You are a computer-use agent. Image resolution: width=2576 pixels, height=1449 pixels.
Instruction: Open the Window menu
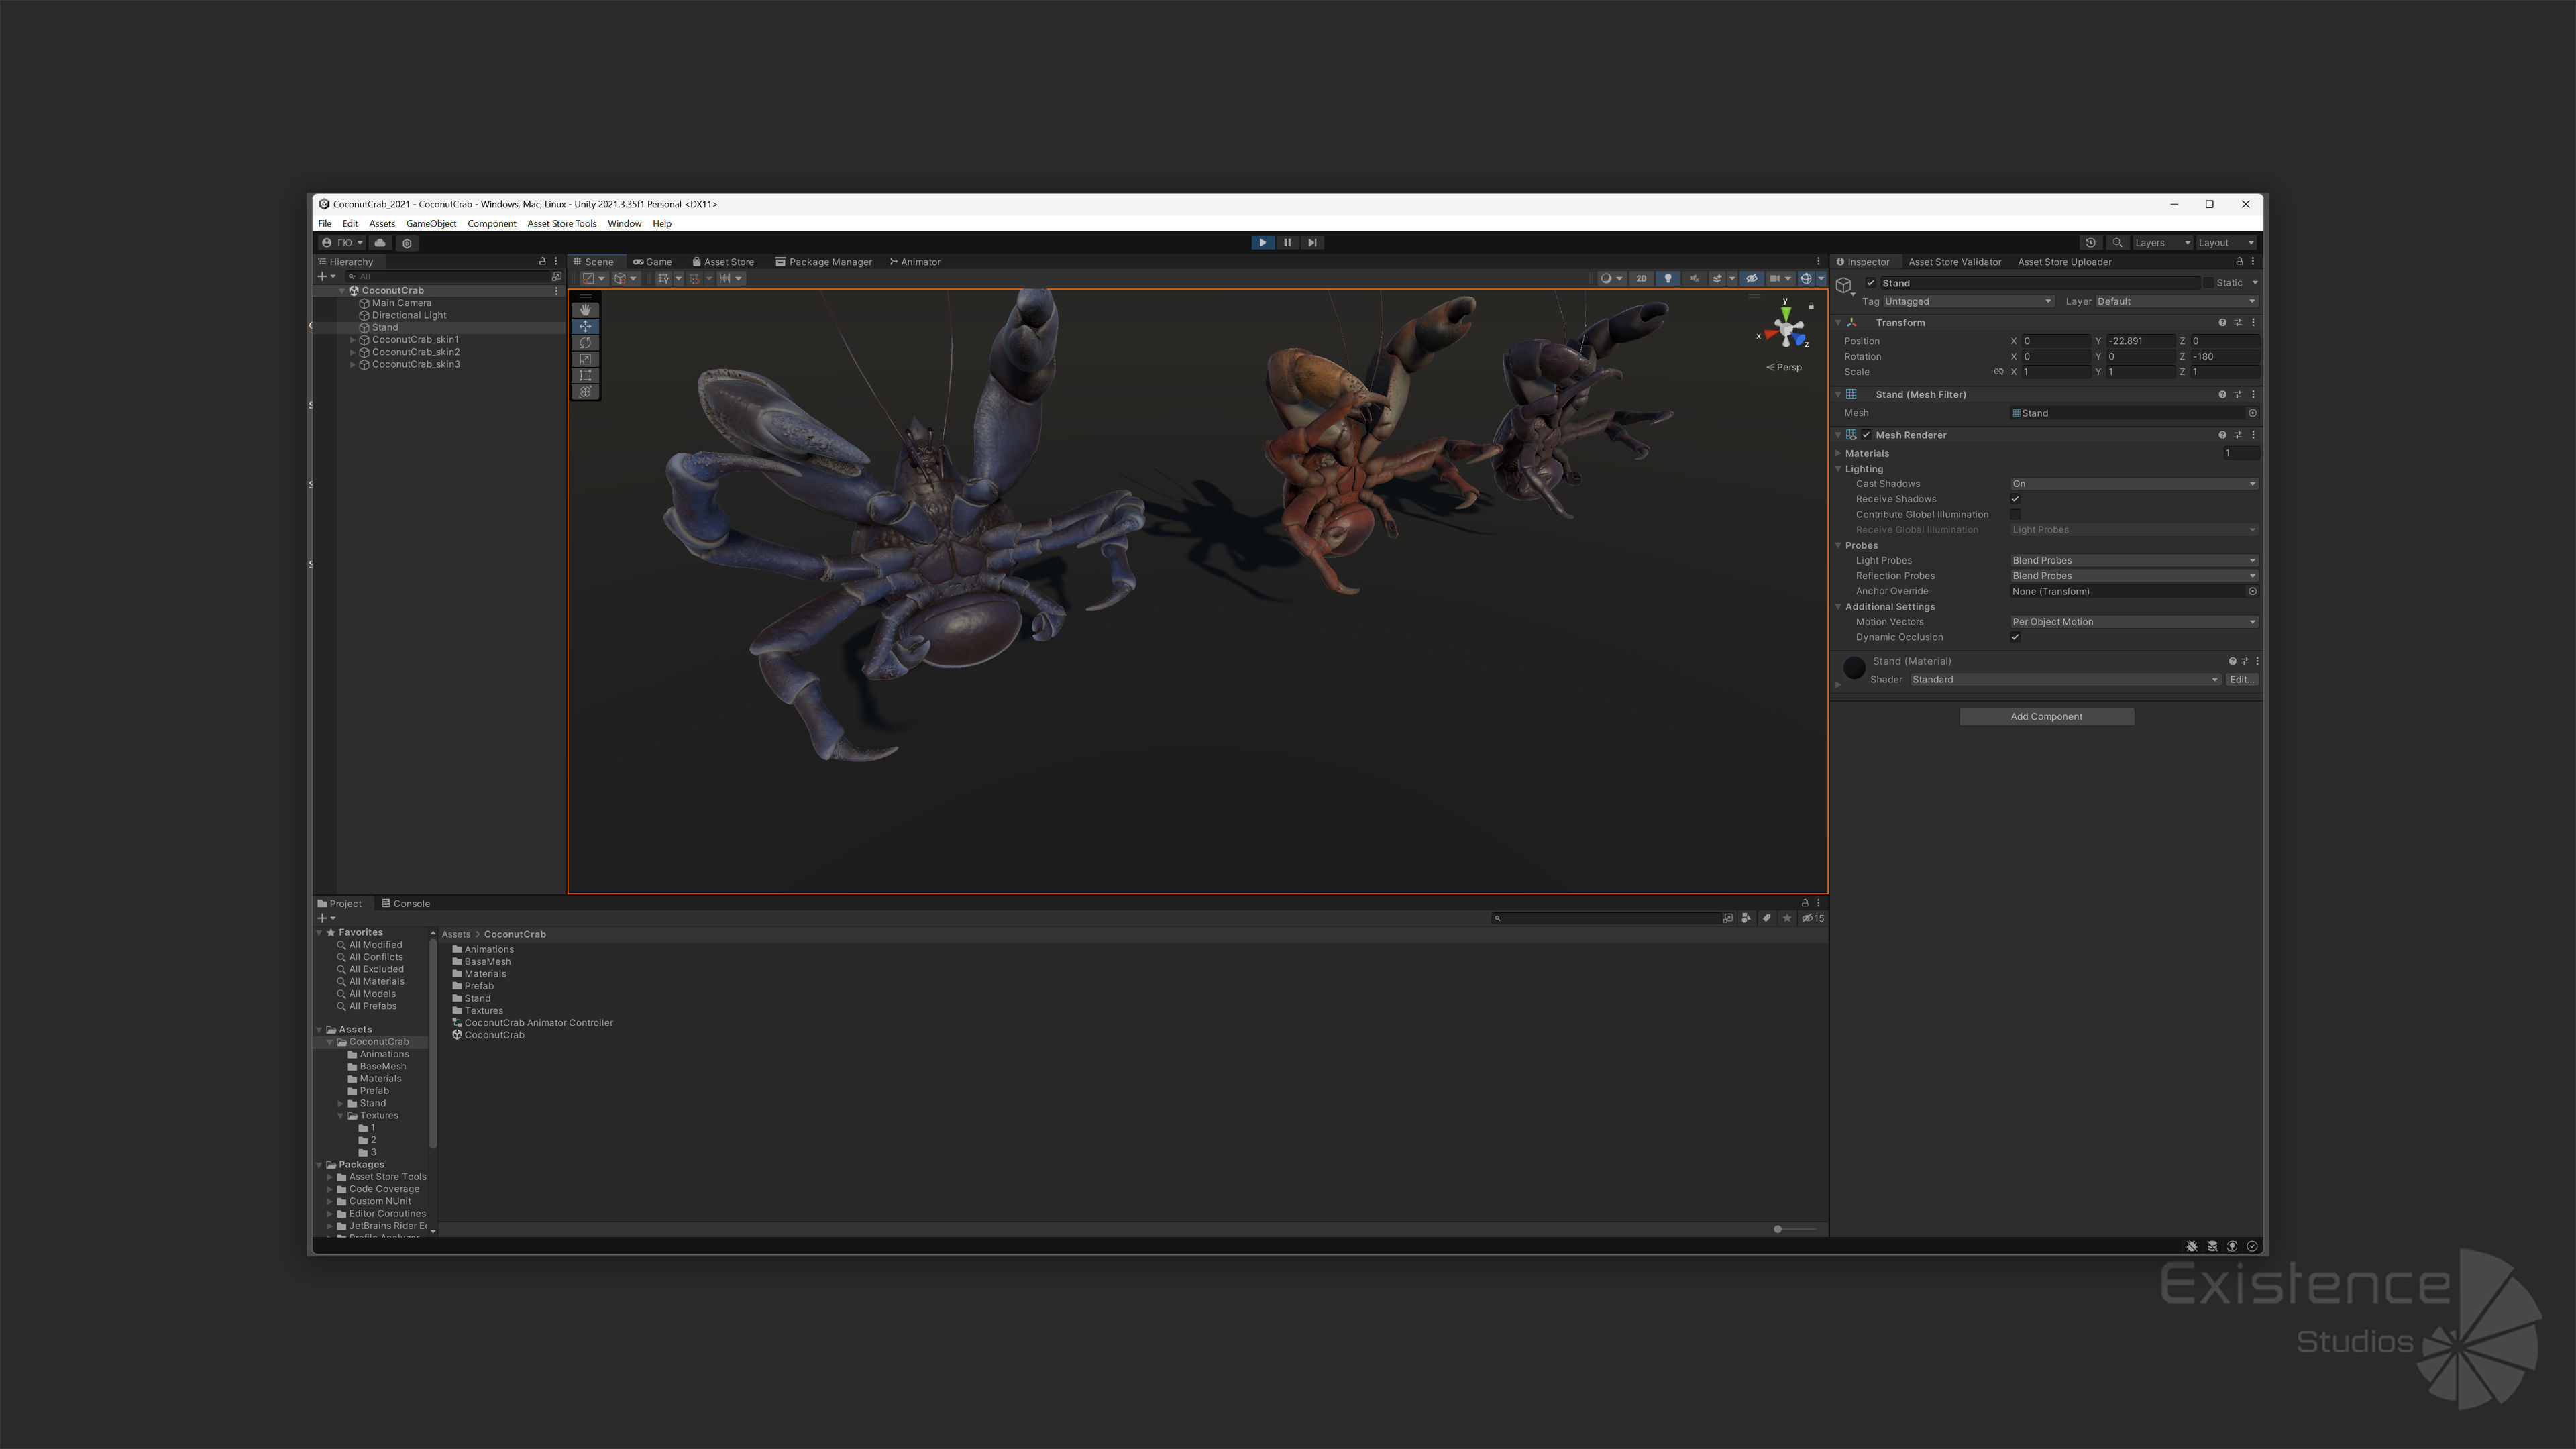(x=624, y=224)
